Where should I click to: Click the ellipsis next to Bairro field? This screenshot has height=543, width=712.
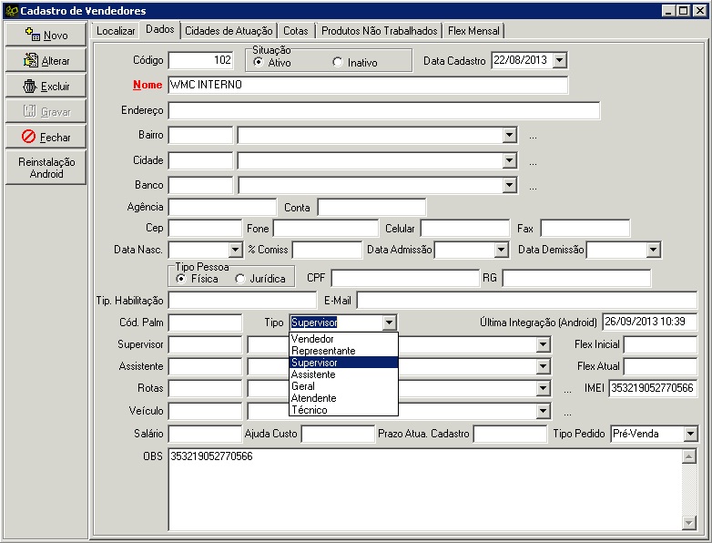[x=533, y=136]
